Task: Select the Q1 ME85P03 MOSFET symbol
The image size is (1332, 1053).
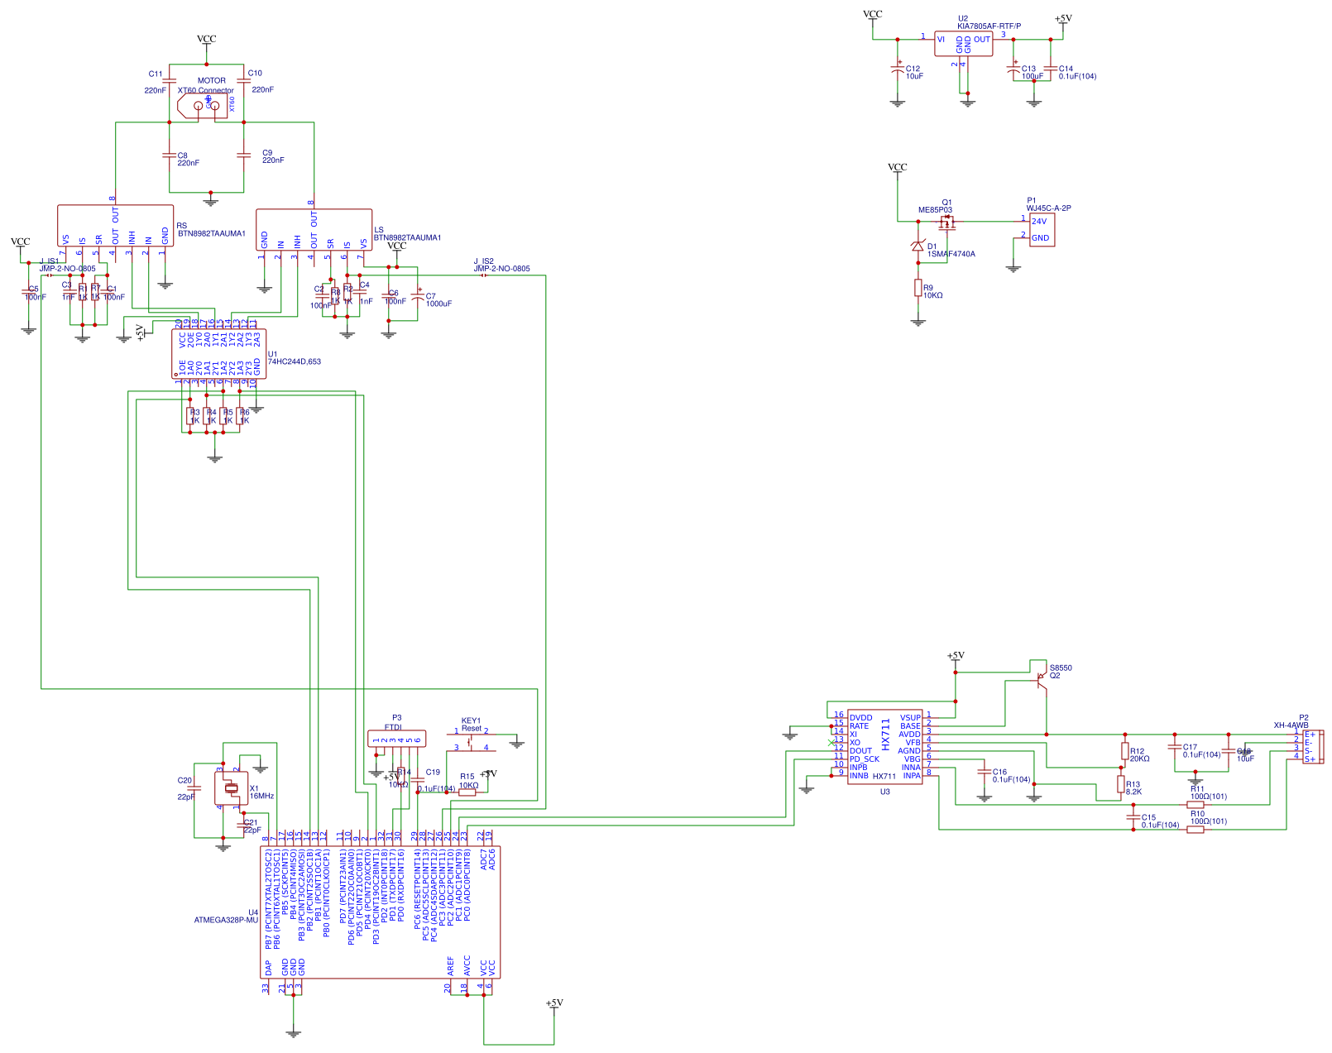Action: tap(946, 223)
